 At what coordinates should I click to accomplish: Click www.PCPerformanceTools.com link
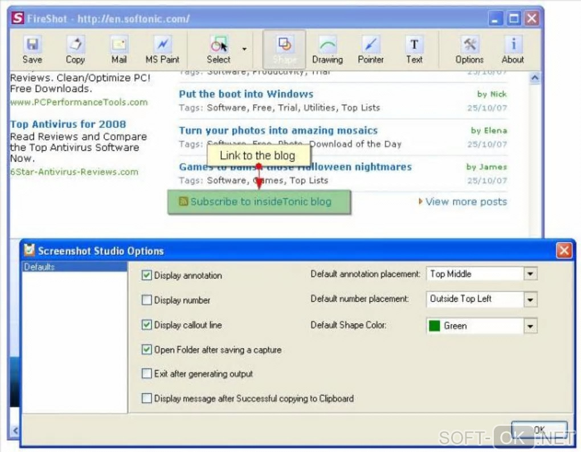[x=79, y=102]
